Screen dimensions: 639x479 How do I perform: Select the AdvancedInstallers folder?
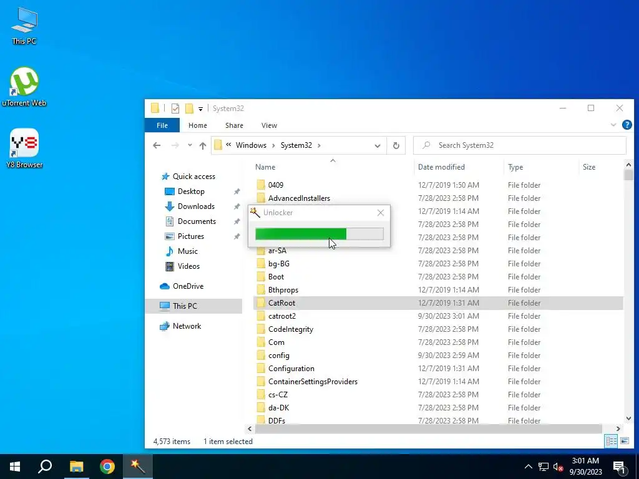click(299, 198)
